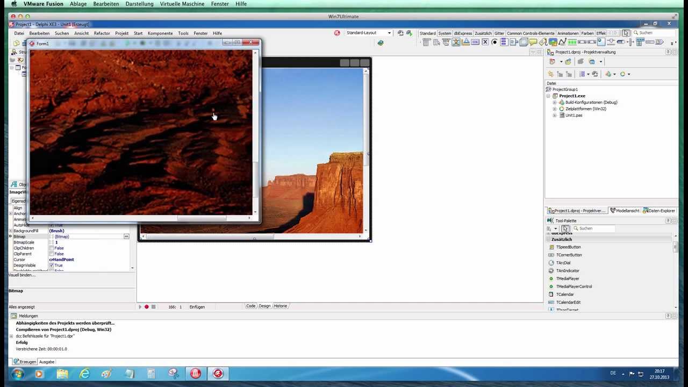Switch to the dbExpress palette tab
The image size is (688, 387).
coord(463,33)
